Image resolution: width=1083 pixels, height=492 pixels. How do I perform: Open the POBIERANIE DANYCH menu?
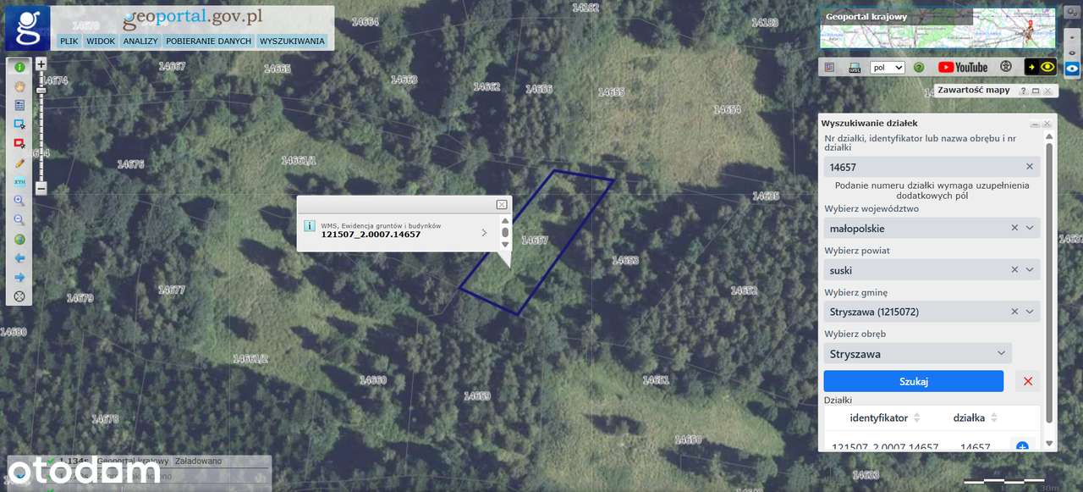[x=208, y=41]
